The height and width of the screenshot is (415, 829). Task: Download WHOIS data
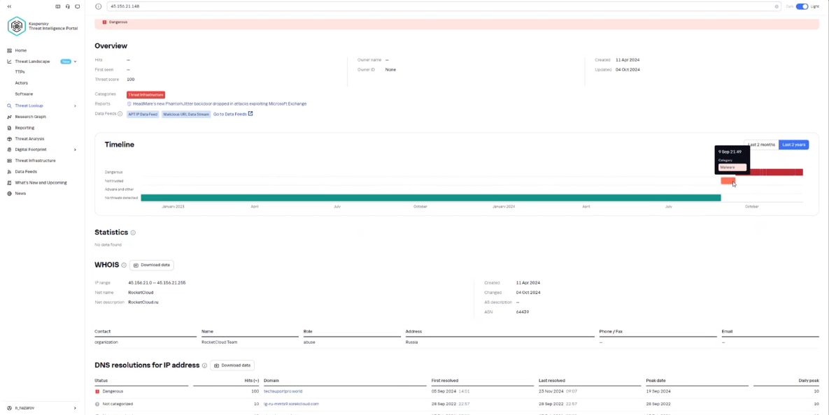point(152,265)
